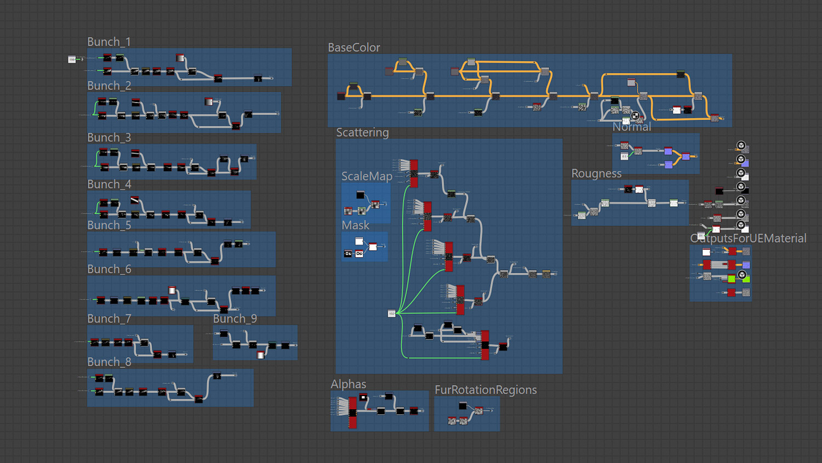Select the bottom white node in Bunch_9
This screenshot has width=822, height=463.
(x=260, y=355)
